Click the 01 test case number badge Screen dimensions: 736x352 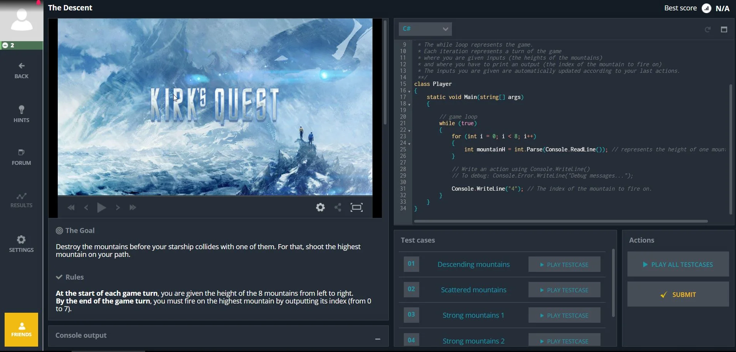[x=411, y=264]
